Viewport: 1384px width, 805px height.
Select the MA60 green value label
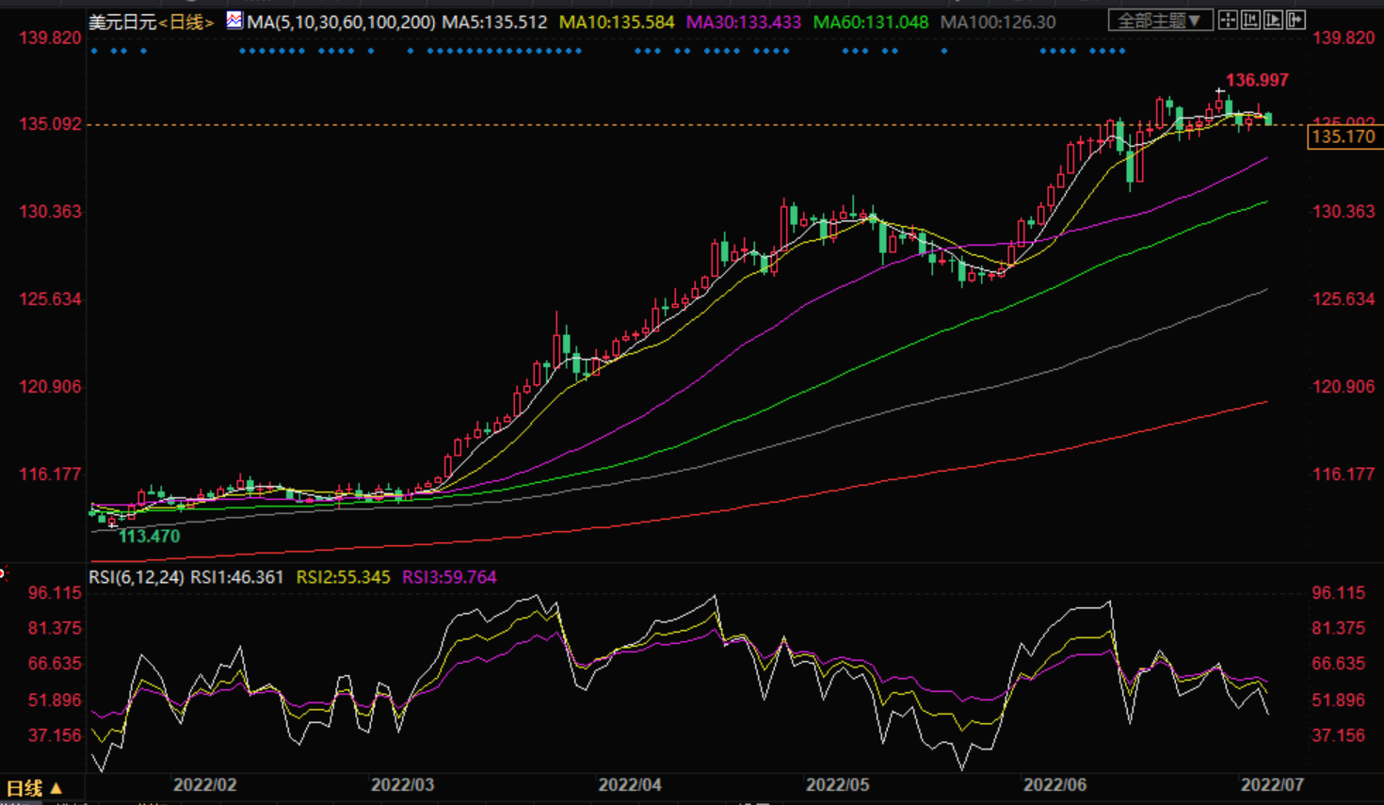871,22
